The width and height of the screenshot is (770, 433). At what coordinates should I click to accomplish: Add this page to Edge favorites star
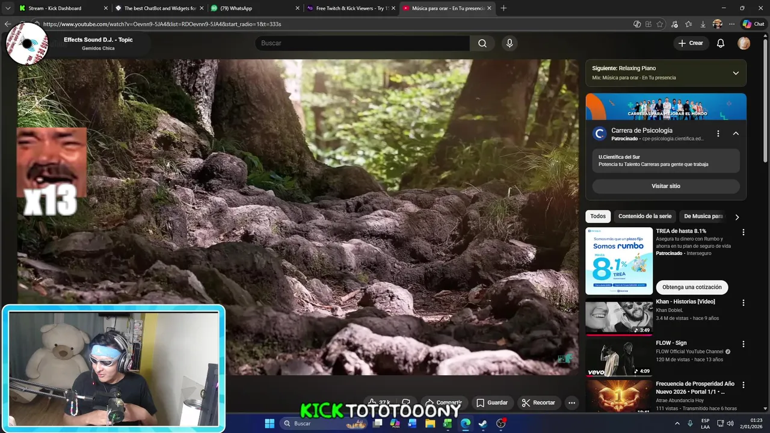point(660,24)
